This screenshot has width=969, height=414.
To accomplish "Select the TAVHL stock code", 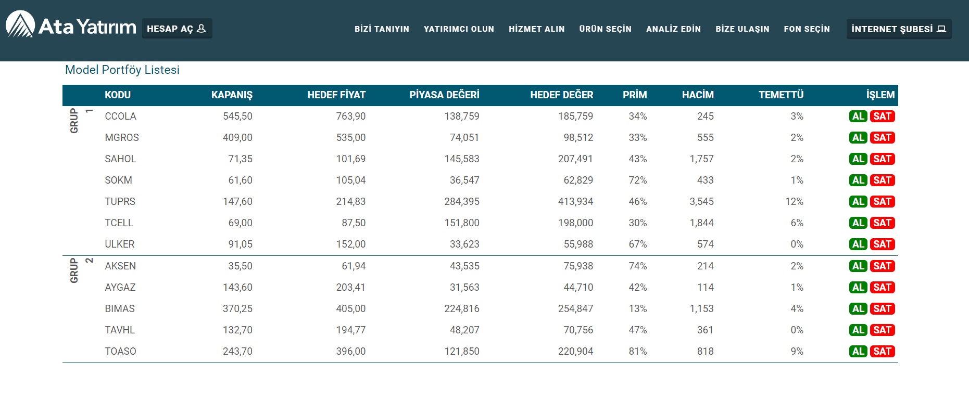I will [120, 330].
